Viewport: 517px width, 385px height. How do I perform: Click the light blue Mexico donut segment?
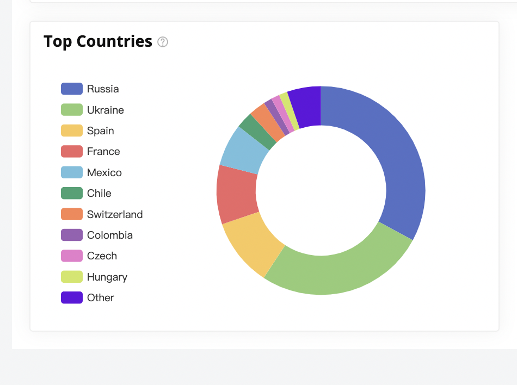[245, 151]
